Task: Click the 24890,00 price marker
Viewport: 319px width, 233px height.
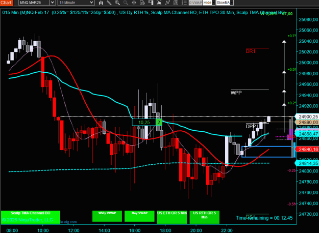Action: (x=307, y=122)
